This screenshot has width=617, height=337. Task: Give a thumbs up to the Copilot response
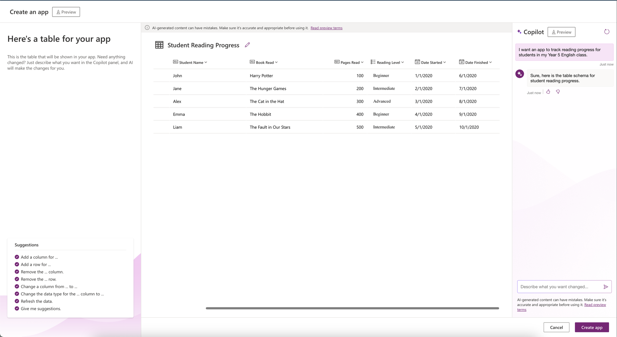point(548,92)
